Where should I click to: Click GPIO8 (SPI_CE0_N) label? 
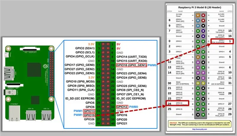tap(130, 90)
